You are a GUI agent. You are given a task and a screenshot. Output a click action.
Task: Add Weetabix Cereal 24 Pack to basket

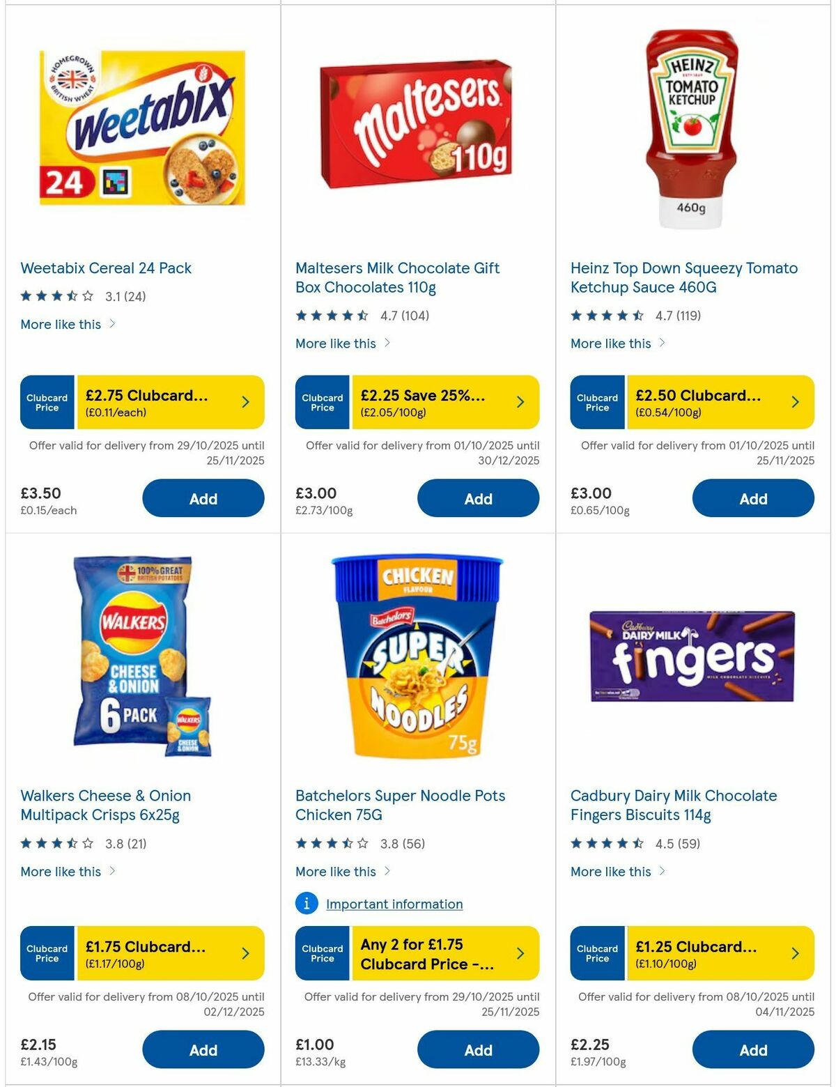tap(203, 498)
